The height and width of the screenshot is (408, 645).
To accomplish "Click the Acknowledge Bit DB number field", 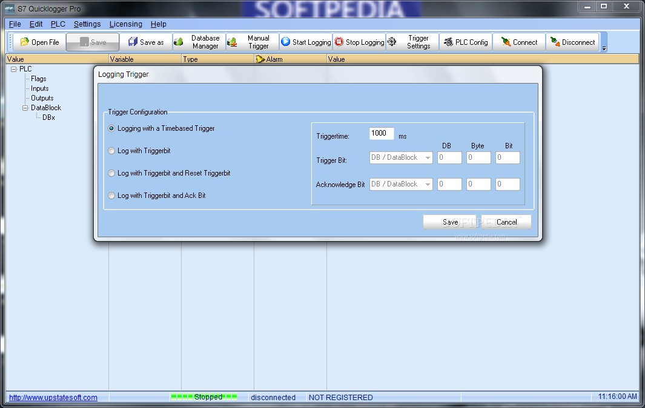I will [x=449, y=184].
